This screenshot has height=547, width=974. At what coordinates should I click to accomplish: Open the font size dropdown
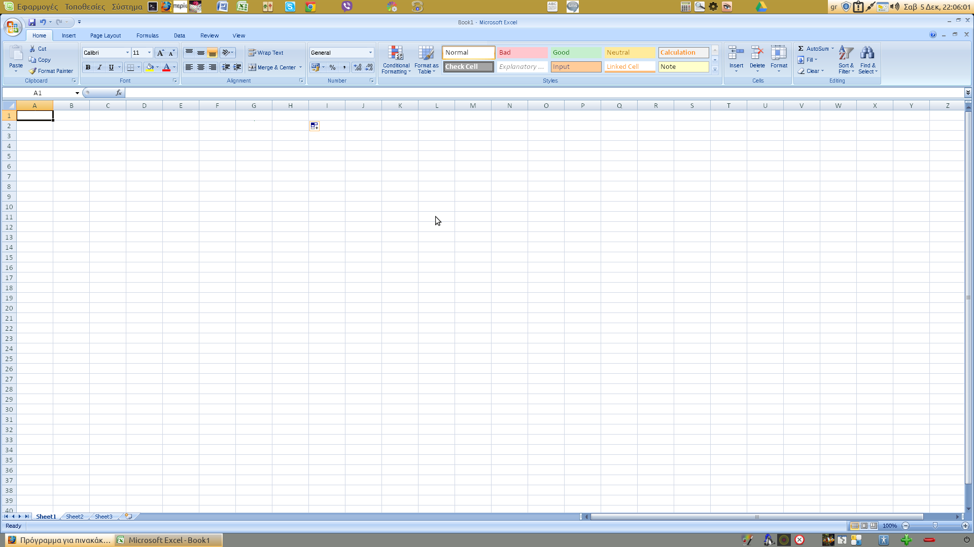[149, 53]
